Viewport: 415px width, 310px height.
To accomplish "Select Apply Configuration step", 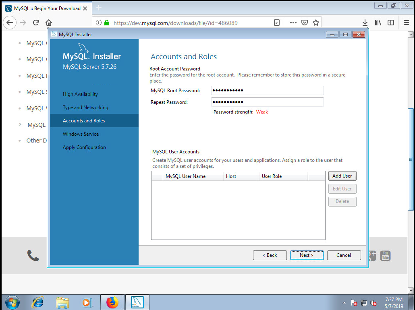I will tap(84, 147).
